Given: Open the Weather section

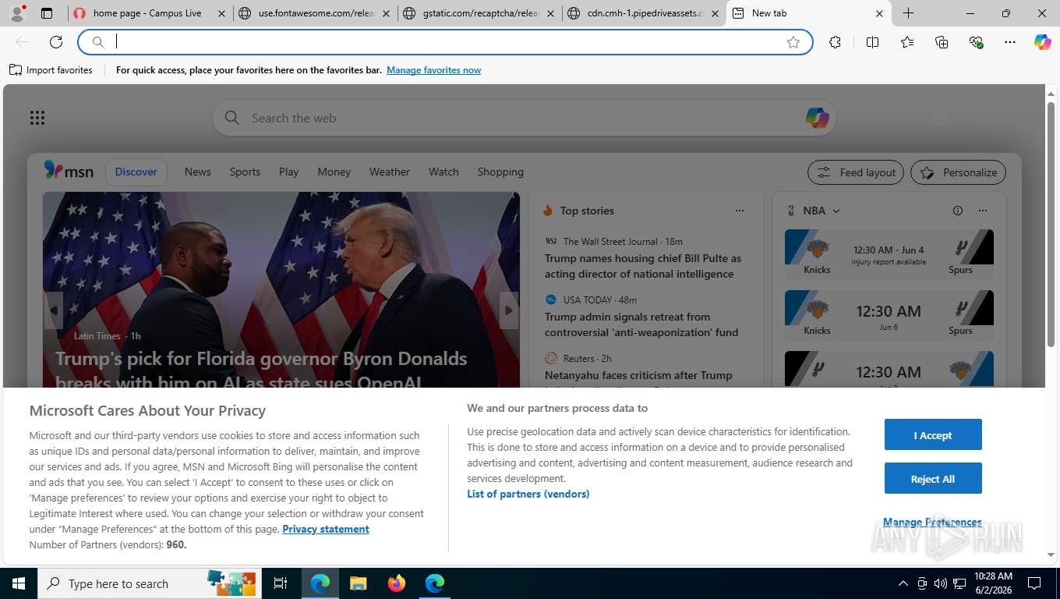Looking at the screenshot, I should 389,172.
